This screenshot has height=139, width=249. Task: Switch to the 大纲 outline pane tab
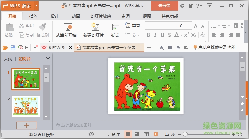click(x=8, y=59)
